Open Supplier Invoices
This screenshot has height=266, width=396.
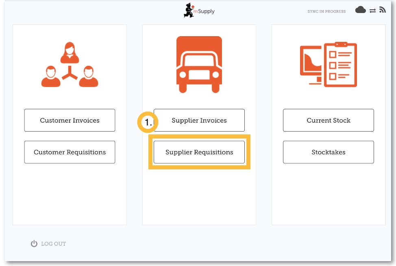tap(199, 120)
